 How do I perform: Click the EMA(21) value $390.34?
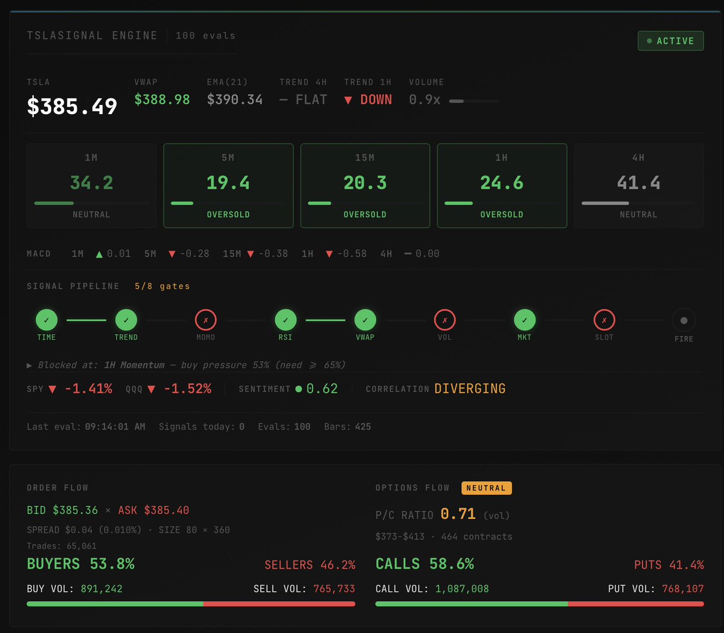[234, 100]
